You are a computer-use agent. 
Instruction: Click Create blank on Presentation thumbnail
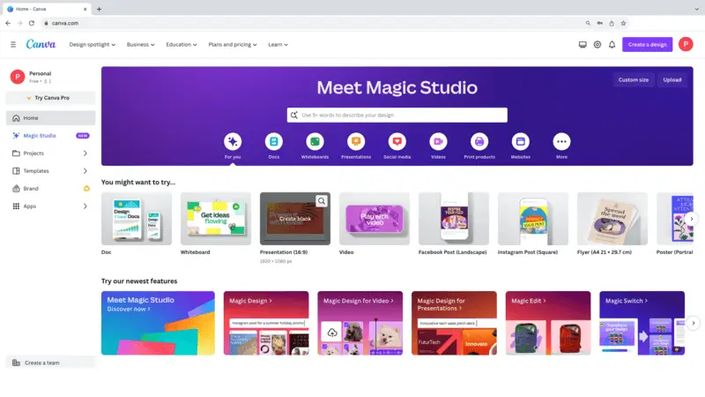[295, 219]
